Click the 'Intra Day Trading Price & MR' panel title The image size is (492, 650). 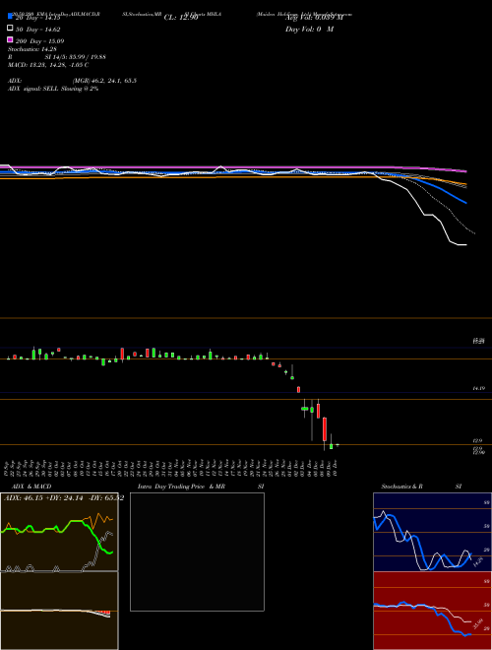(x=181, y=487)
